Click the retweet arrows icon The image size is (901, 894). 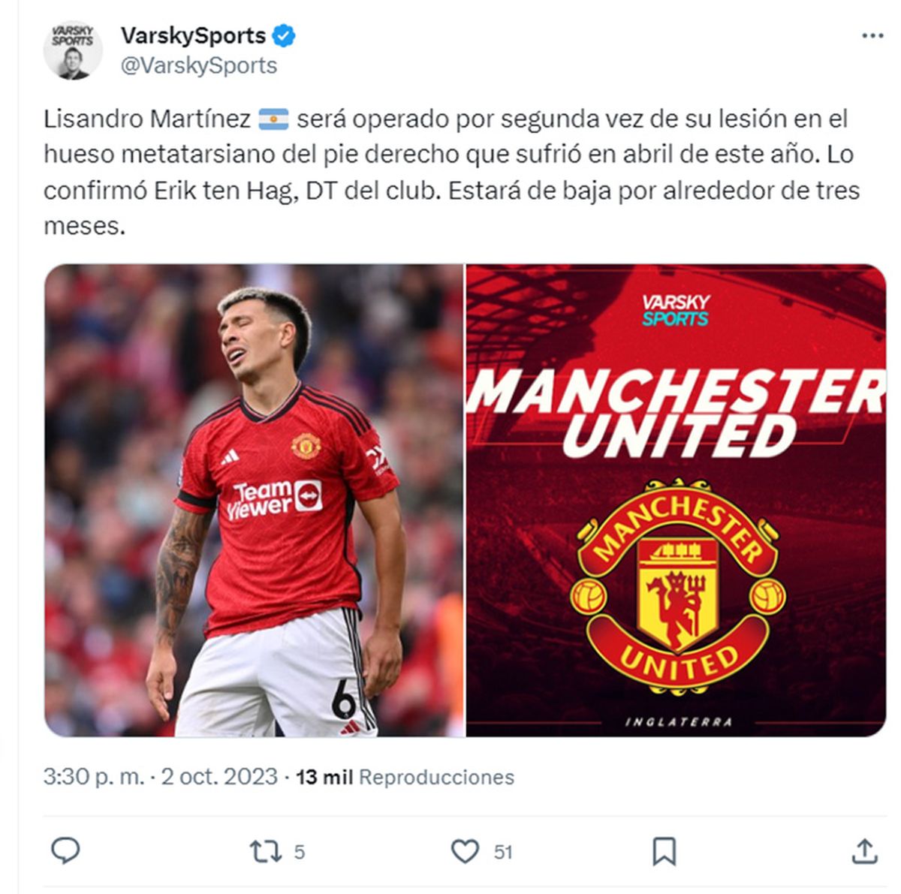tap(265, 852)
